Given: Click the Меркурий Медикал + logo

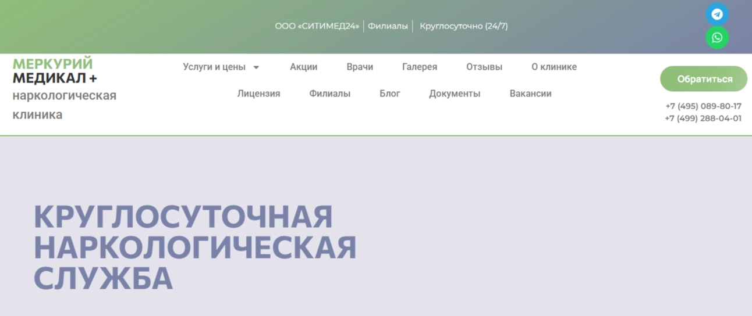Looking at the screenshot, I should [x=55, y=71].
